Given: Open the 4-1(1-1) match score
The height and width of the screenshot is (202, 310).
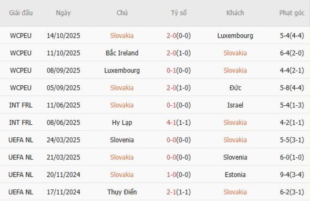Looking at the screenshot, I should pos(179,122).
